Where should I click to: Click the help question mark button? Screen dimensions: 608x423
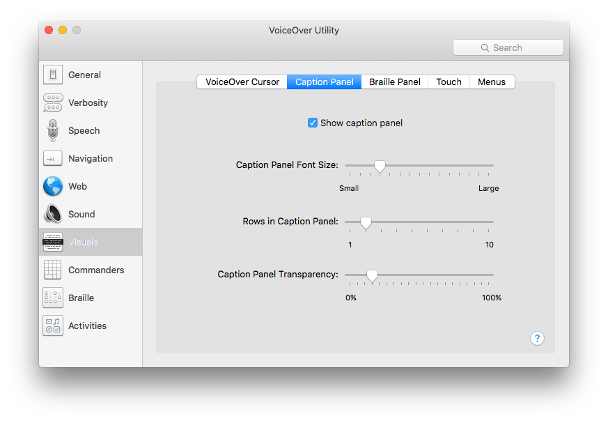(x=537, y=339)
